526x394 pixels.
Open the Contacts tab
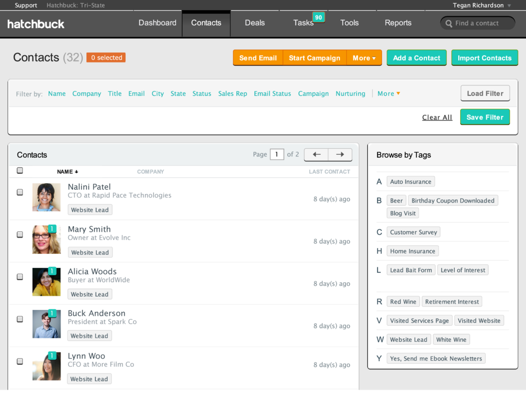pos(206,23)
